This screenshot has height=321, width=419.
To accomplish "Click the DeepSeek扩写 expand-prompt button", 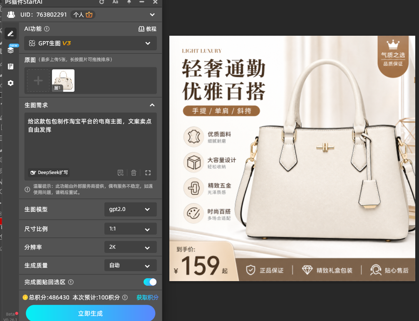I will (x=49, y=172).
